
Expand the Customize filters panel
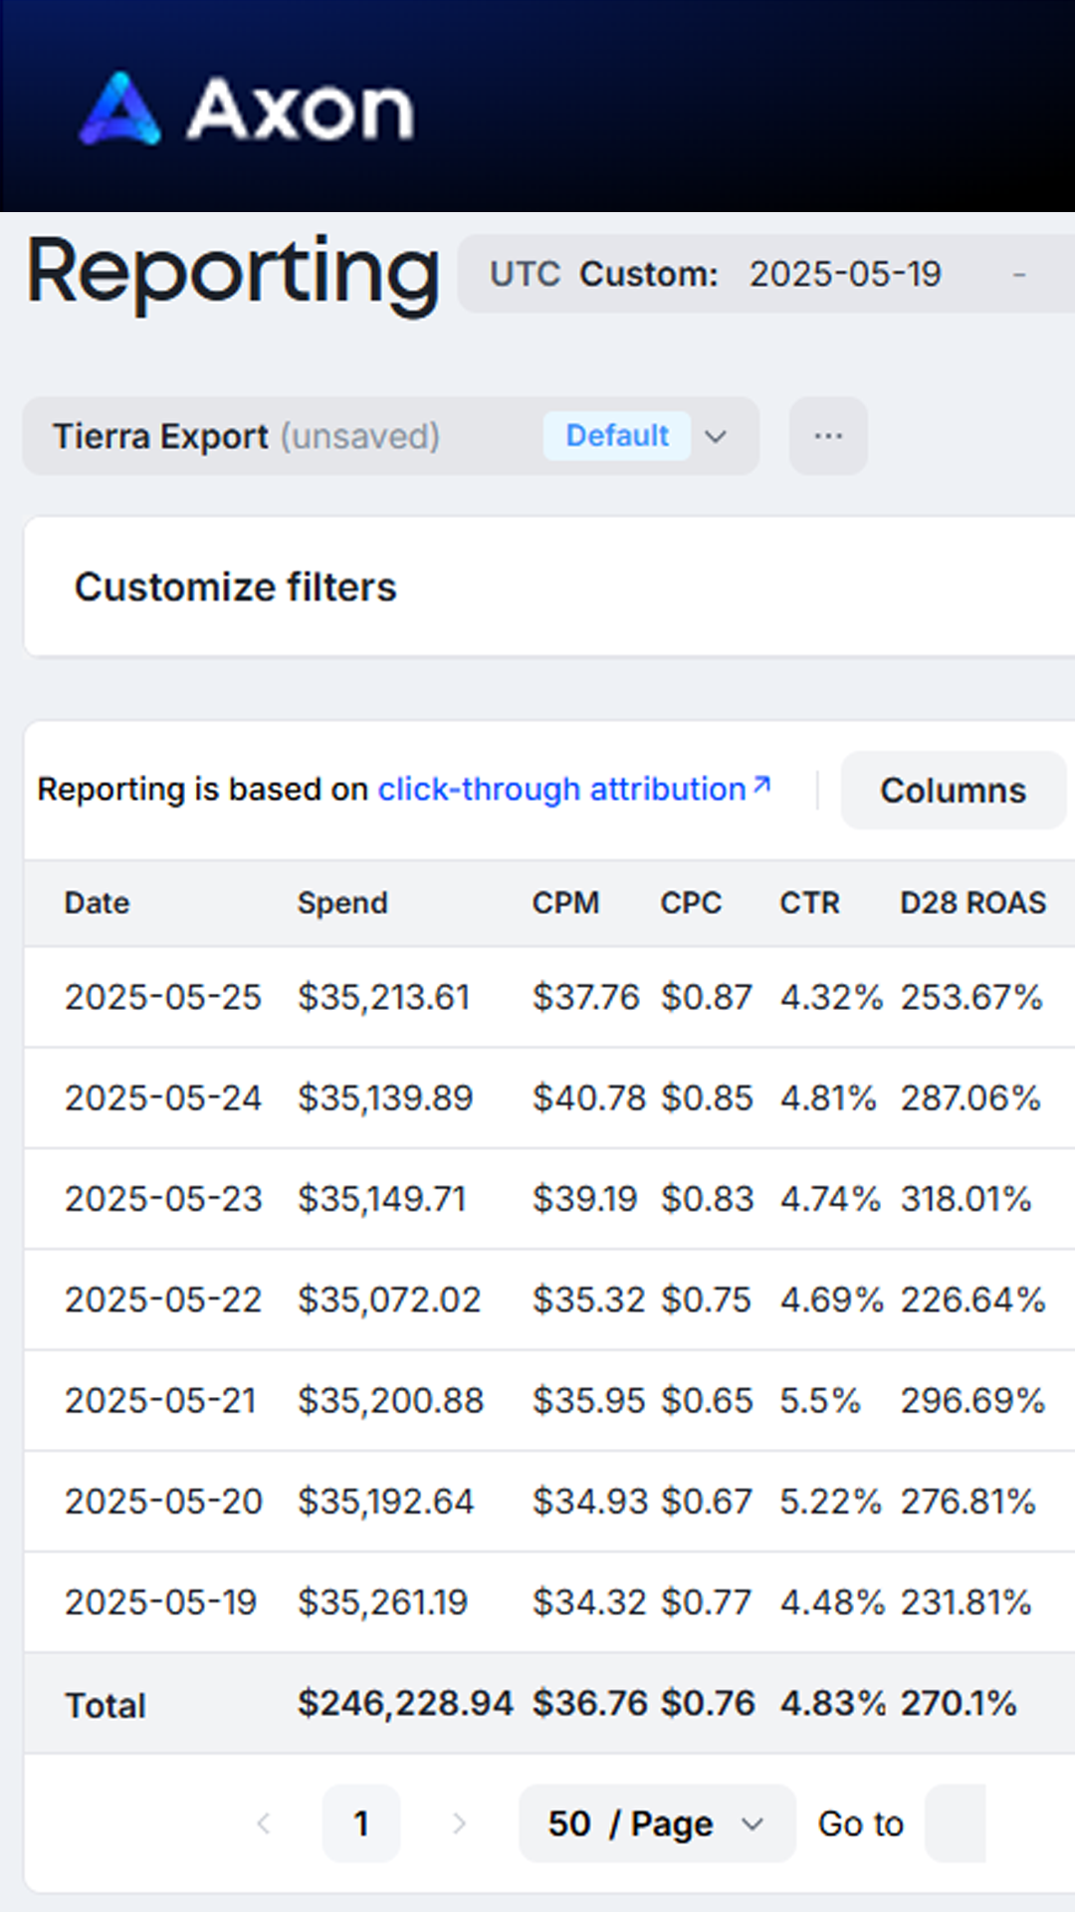(236, 588)
